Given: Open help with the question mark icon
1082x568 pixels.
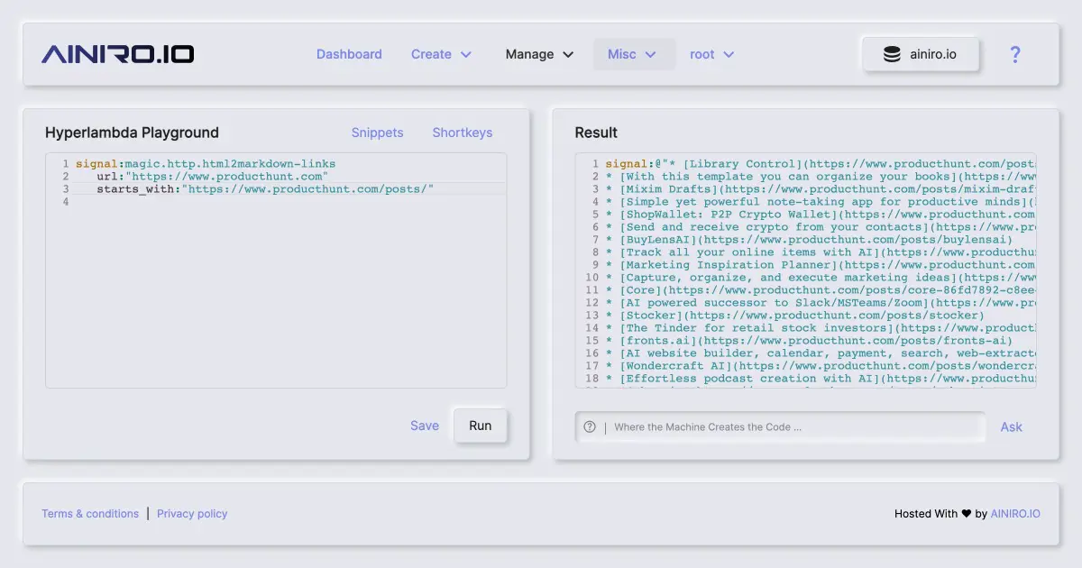Looking at the screenshot, I should [x=1014, y=54].
